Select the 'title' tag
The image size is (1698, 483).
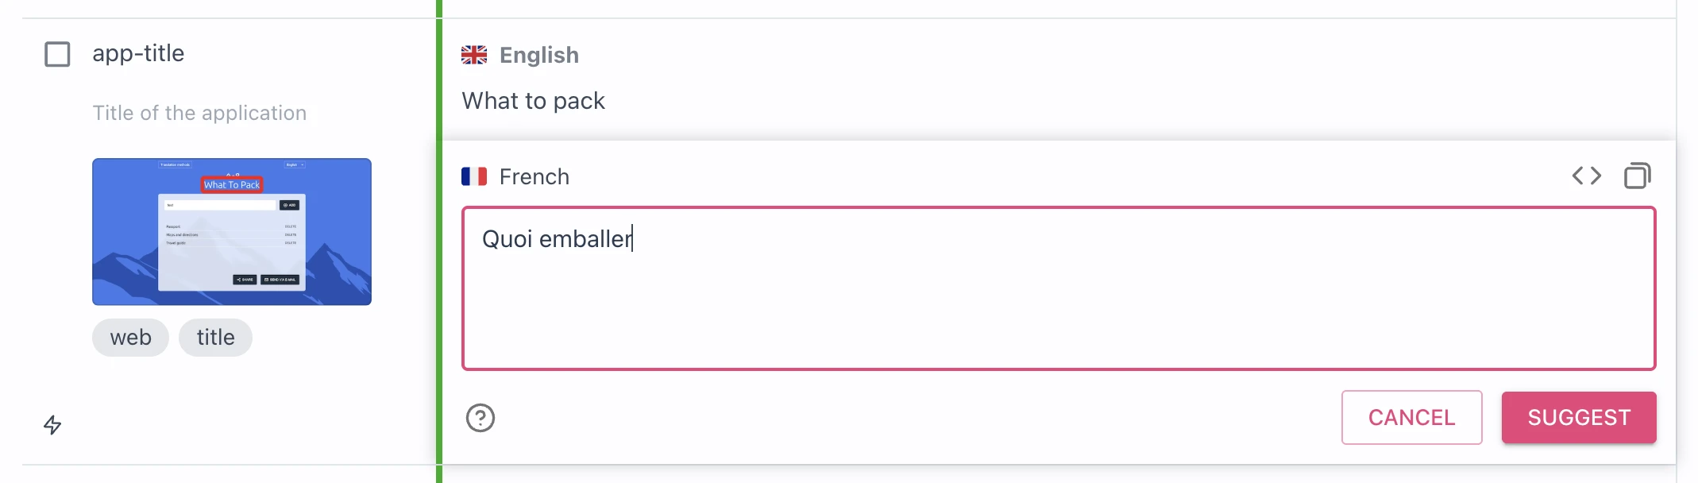click(x=215, y=337)
